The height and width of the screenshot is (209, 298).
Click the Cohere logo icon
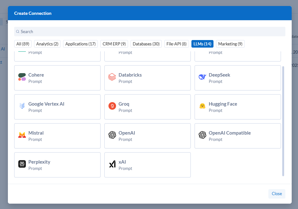point(22,77)
